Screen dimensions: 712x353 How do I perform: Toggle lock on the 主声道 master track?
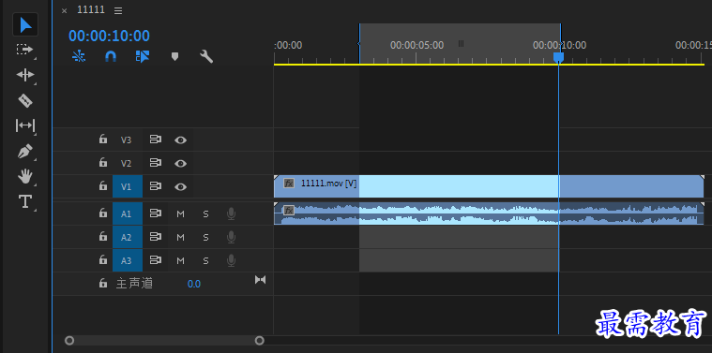point(103,283)
